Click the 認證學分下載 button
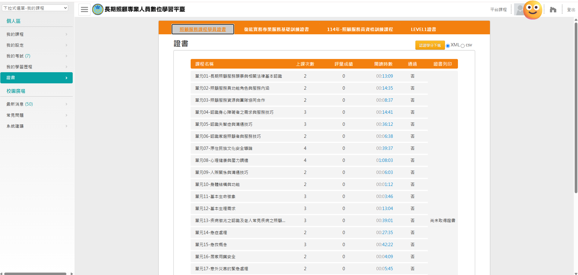Image resolution: width=578 pixels, height=275 pixels. pos(430,45)
